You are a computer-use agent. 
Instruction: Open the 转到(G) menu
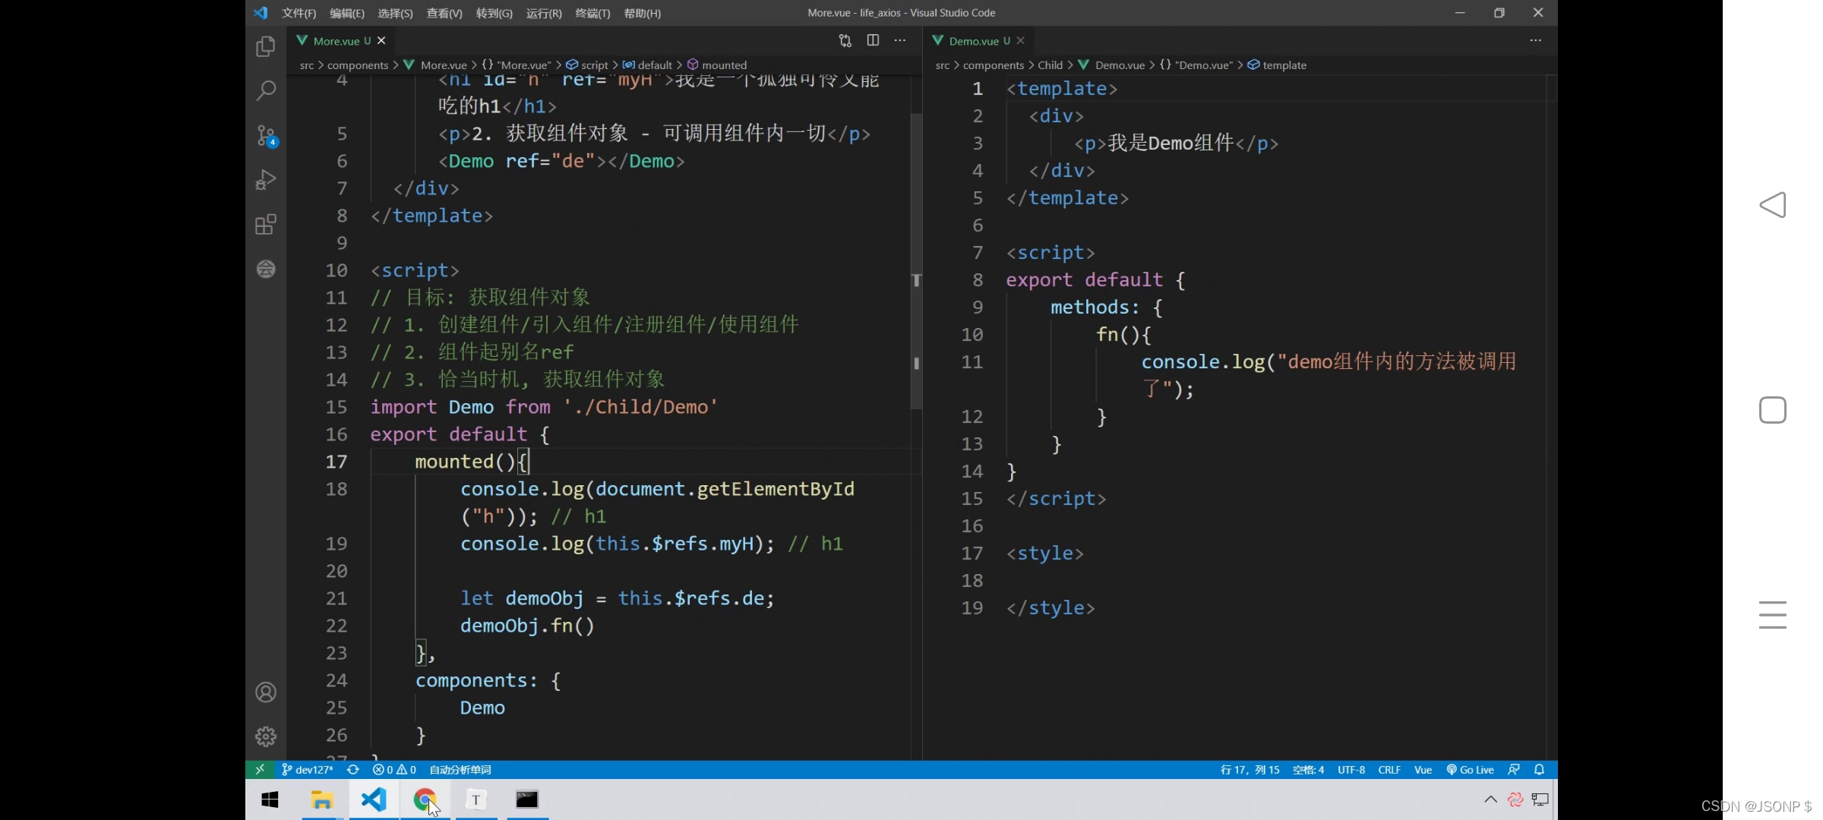pyautogui.click(x=494, y=13)
